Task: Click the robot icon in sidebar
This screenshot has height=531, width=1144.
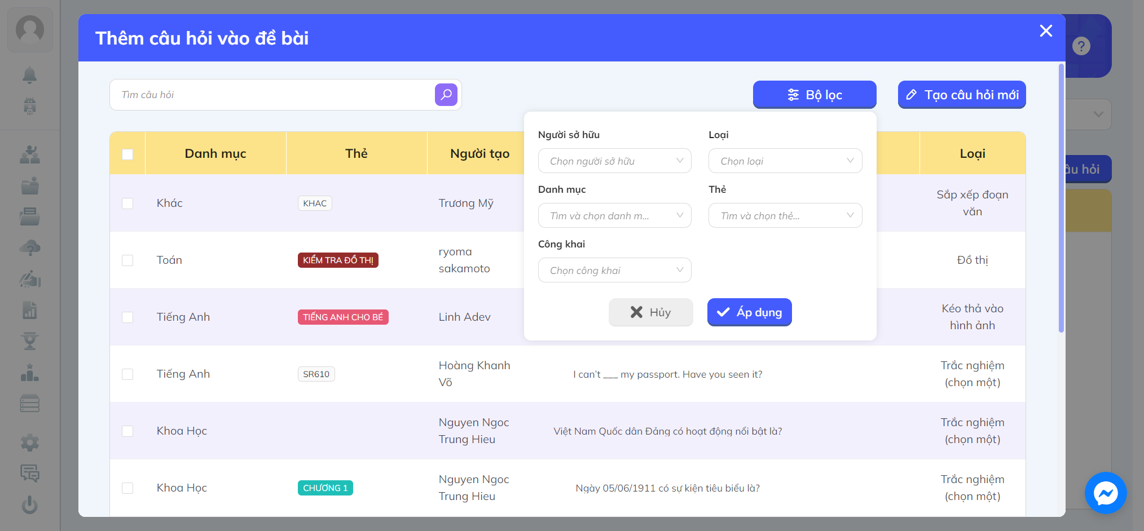Action: click(x=30, y=106)
